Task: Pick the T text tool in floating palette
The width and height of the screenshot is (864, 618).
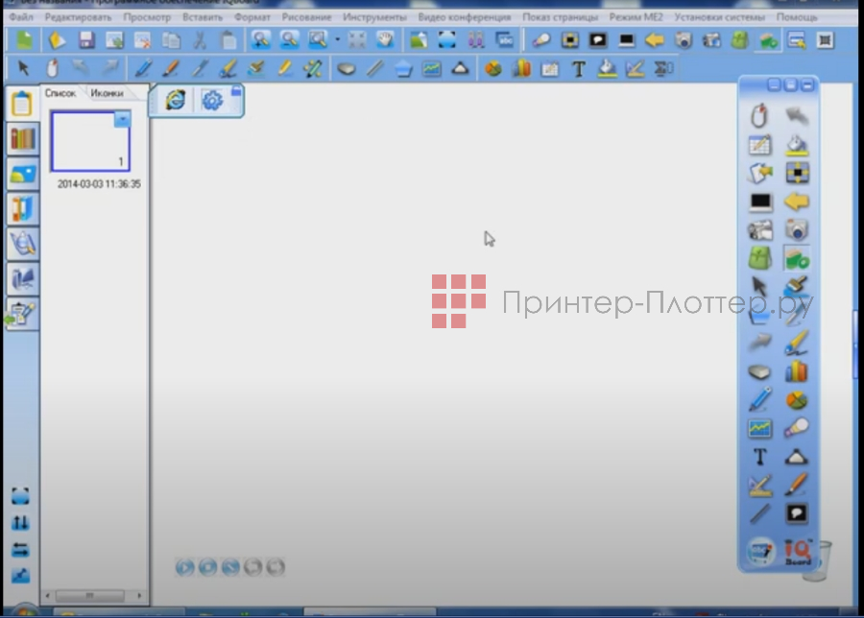Action: click(760, 457)
